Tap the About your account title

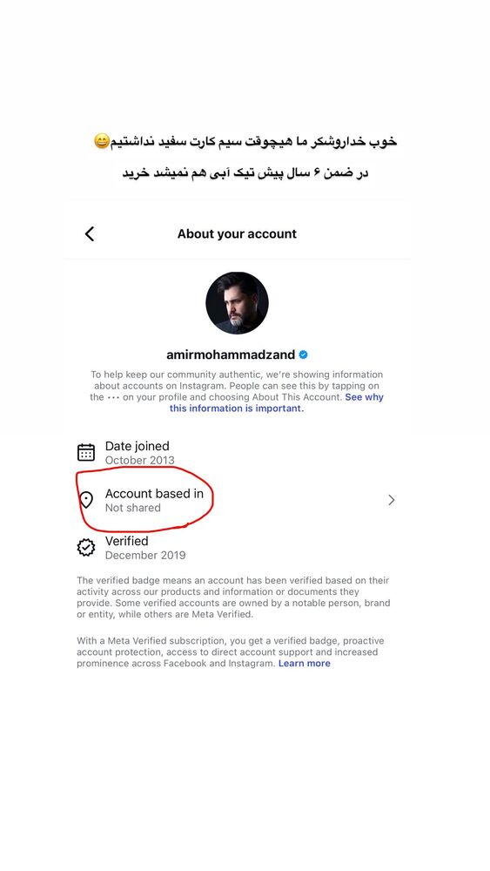click(237, 233)
